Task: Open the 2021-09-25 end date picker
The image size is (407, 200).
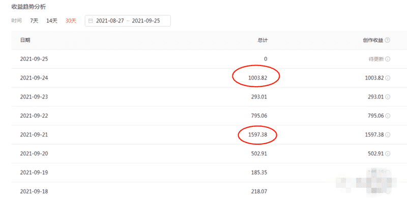Action: [146, 21]
